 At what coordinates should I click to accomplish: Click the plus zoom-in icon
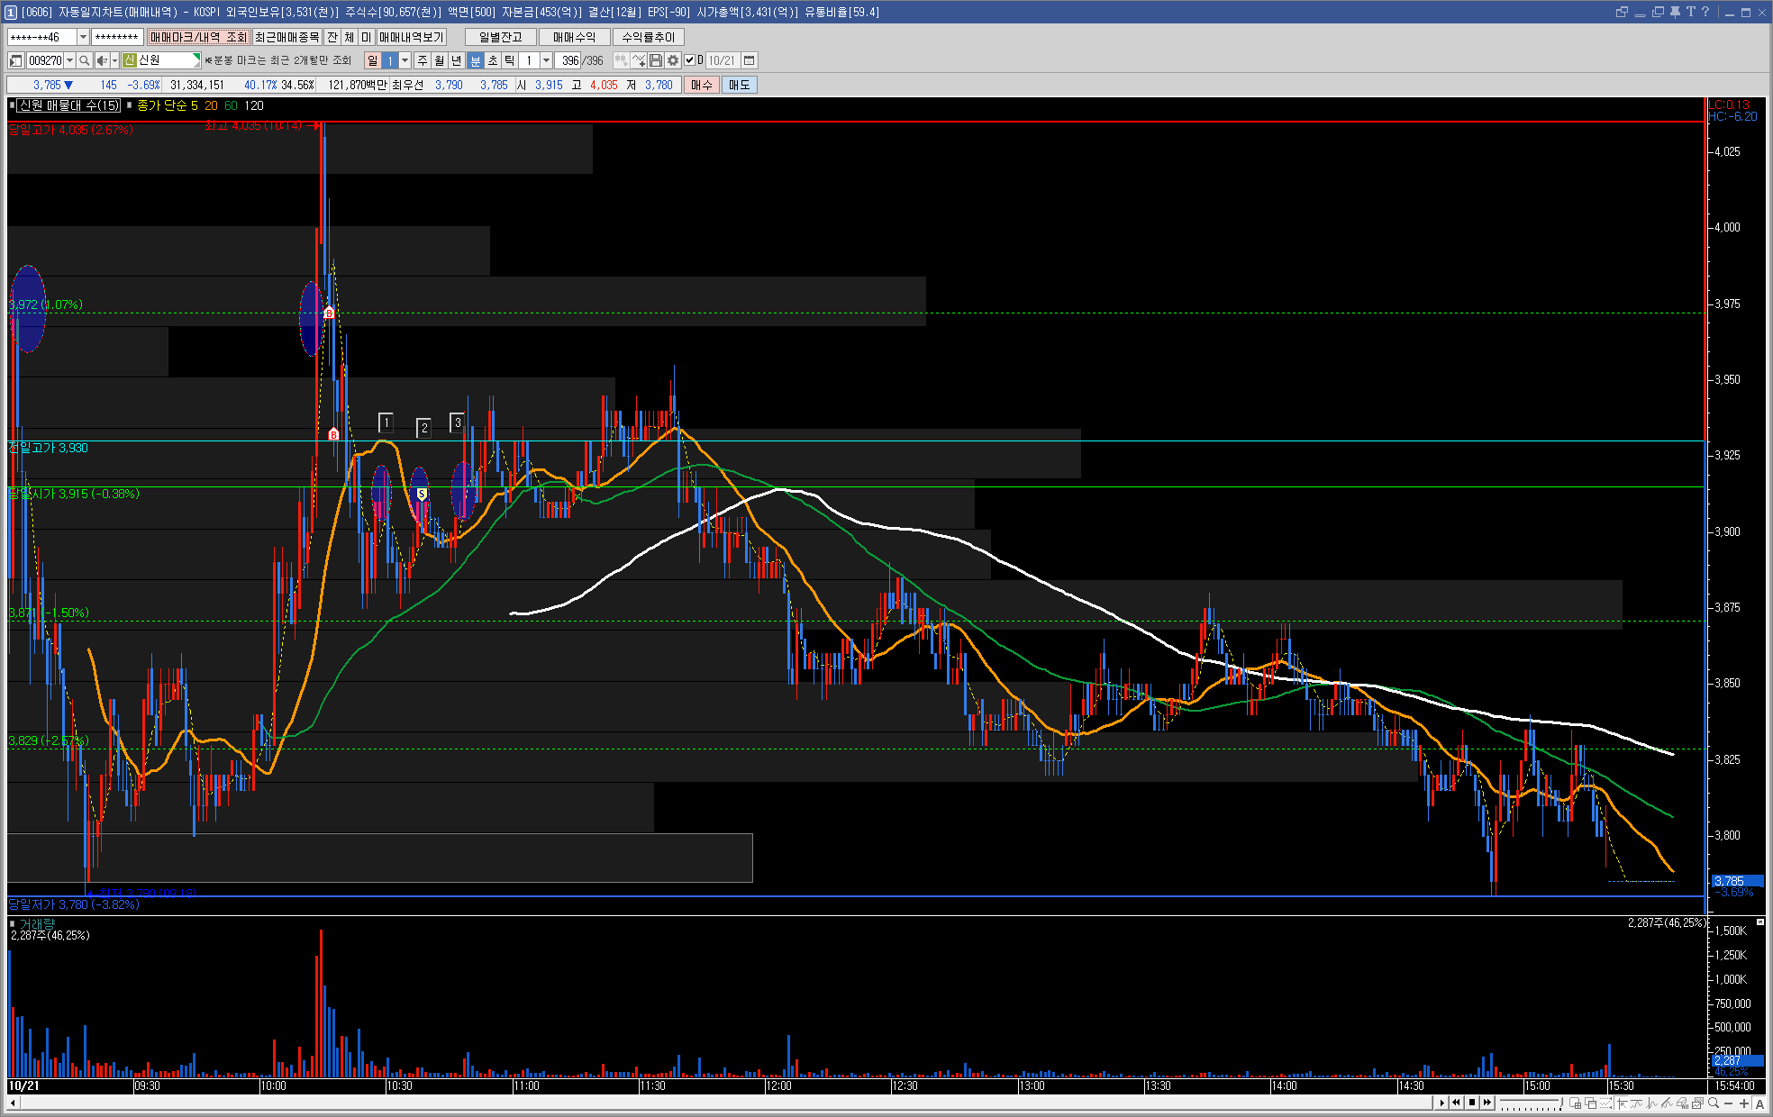1744,1103
